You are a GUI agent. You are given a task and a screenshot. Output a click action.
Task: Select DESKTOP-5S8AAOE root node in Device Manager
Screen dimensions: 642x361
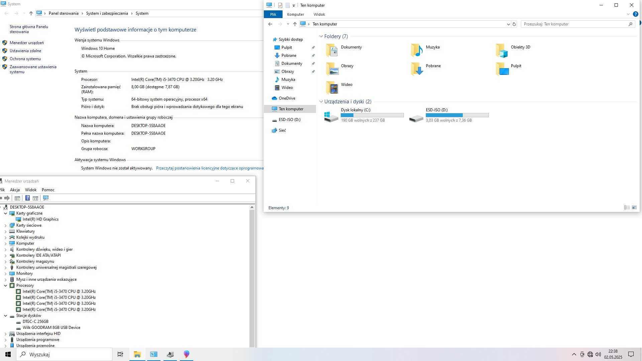click(27, 207)
